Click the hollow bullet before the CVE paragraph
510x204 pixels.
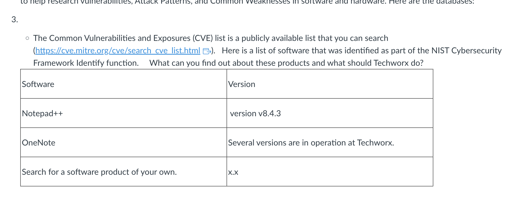pyautogui.click(x=27, y=38)
